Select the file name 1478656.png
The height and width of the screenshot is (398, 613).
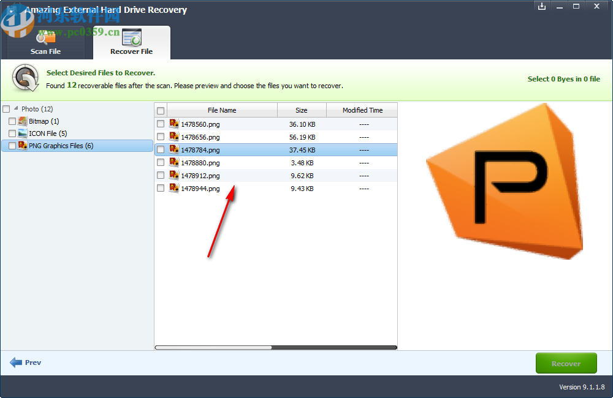tap(200, 137)
